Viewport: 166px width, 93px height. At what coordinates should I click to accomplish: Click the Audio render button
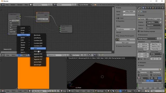tap(157, 19)
